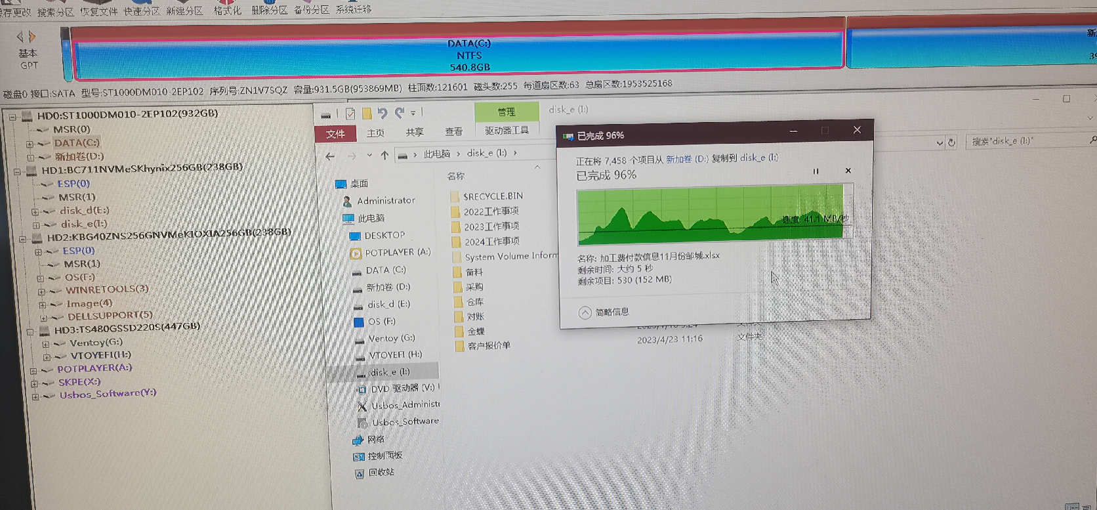Screen dimensions: 1097x510
Task: Select OS(F:) partition in tree
Action: point(80,277)
